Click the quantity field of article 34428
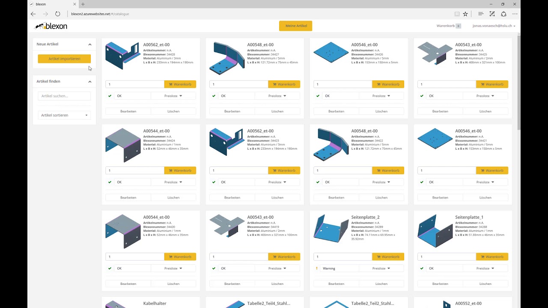Image resolution: width=548 pixels, height=308 pixels. pos(135,84)
